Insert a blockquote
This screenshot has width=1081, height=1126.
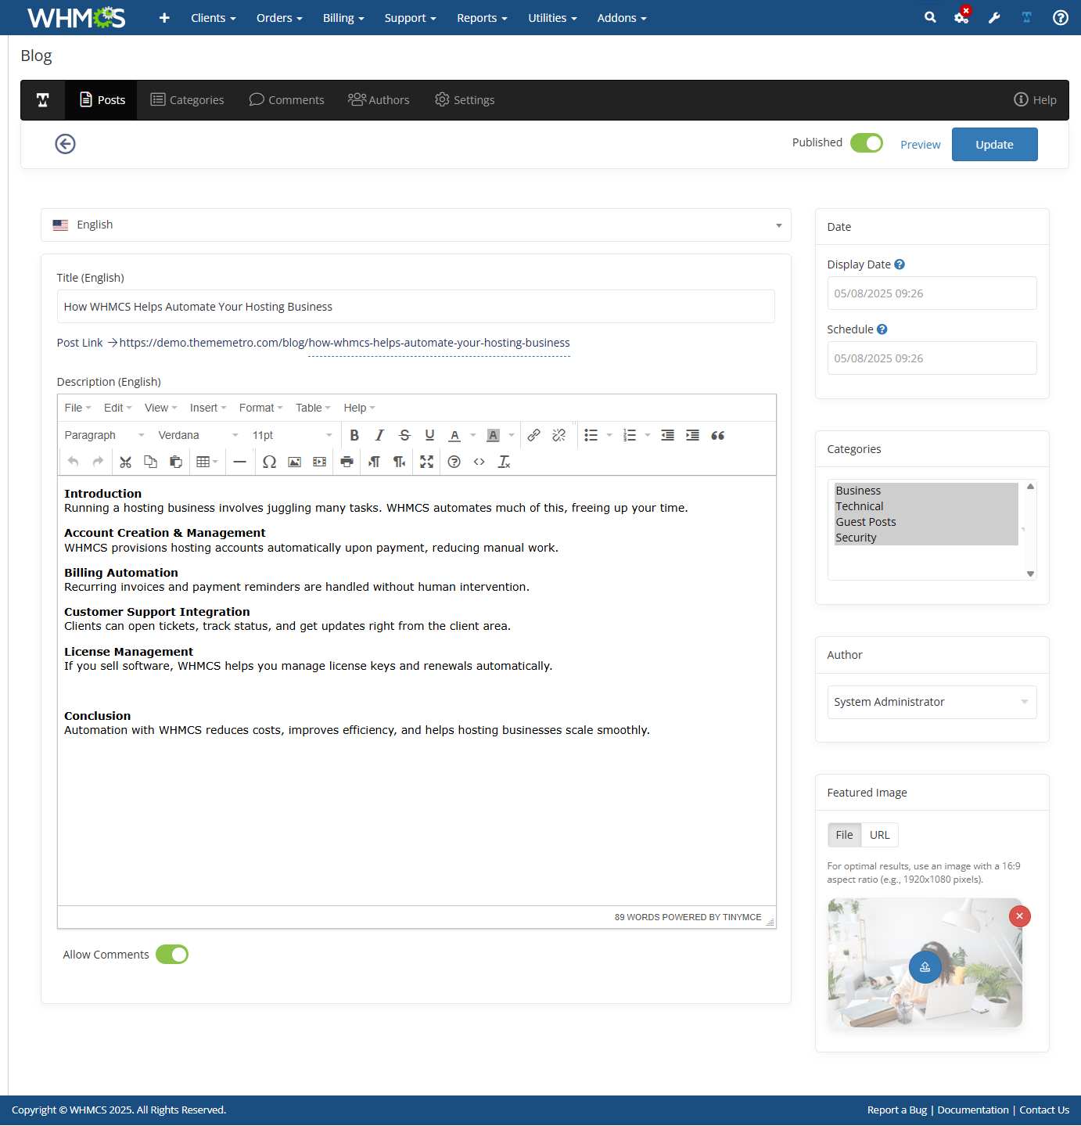click(x=717, y=435)
